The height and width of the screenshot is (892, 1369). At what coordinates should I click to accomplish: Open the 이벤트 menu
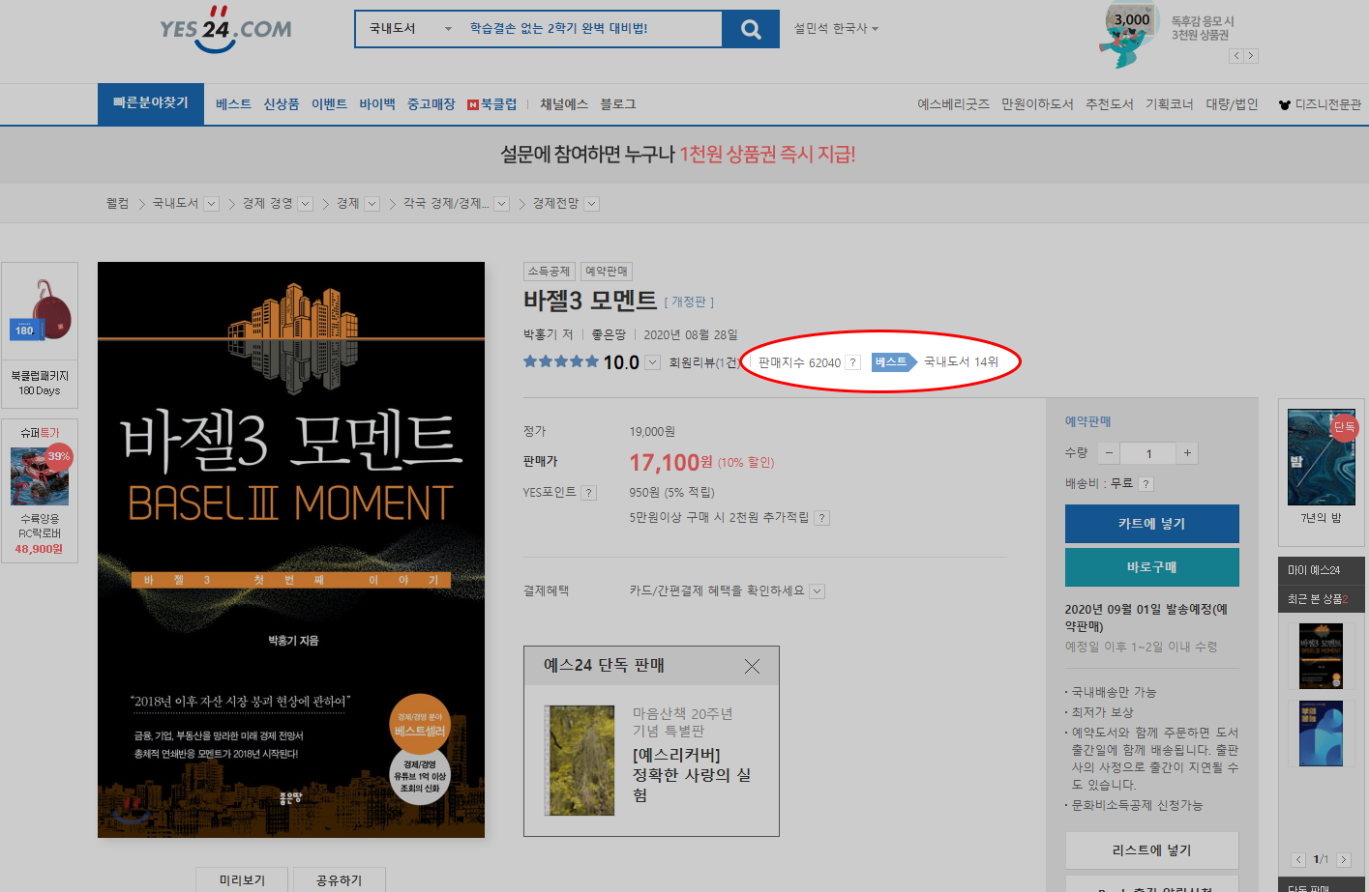coord(329,104)
